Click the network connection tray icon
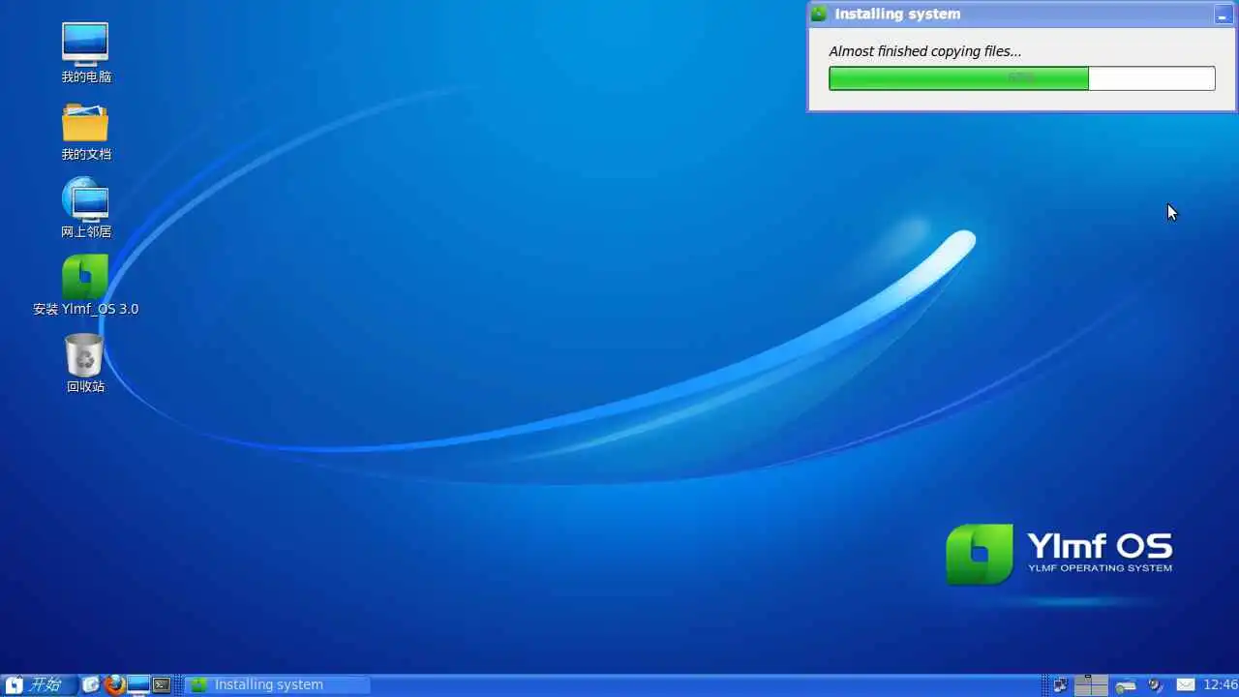The height and width of the screenshot is (697, 1239). [x=1061, y=684]
